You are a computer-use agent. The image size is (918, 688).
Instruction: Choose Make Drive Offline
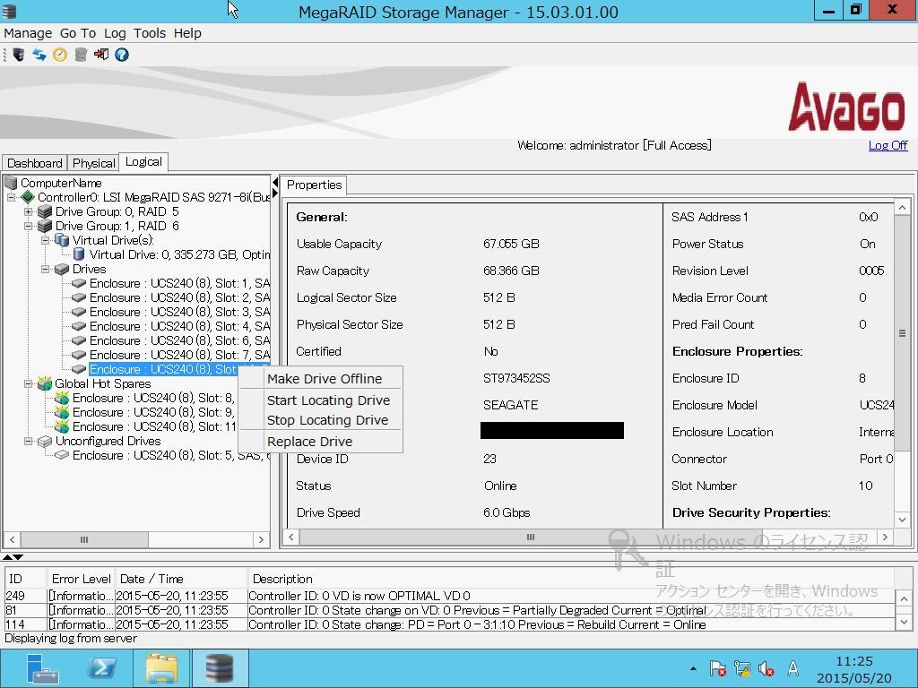(325, 379)
